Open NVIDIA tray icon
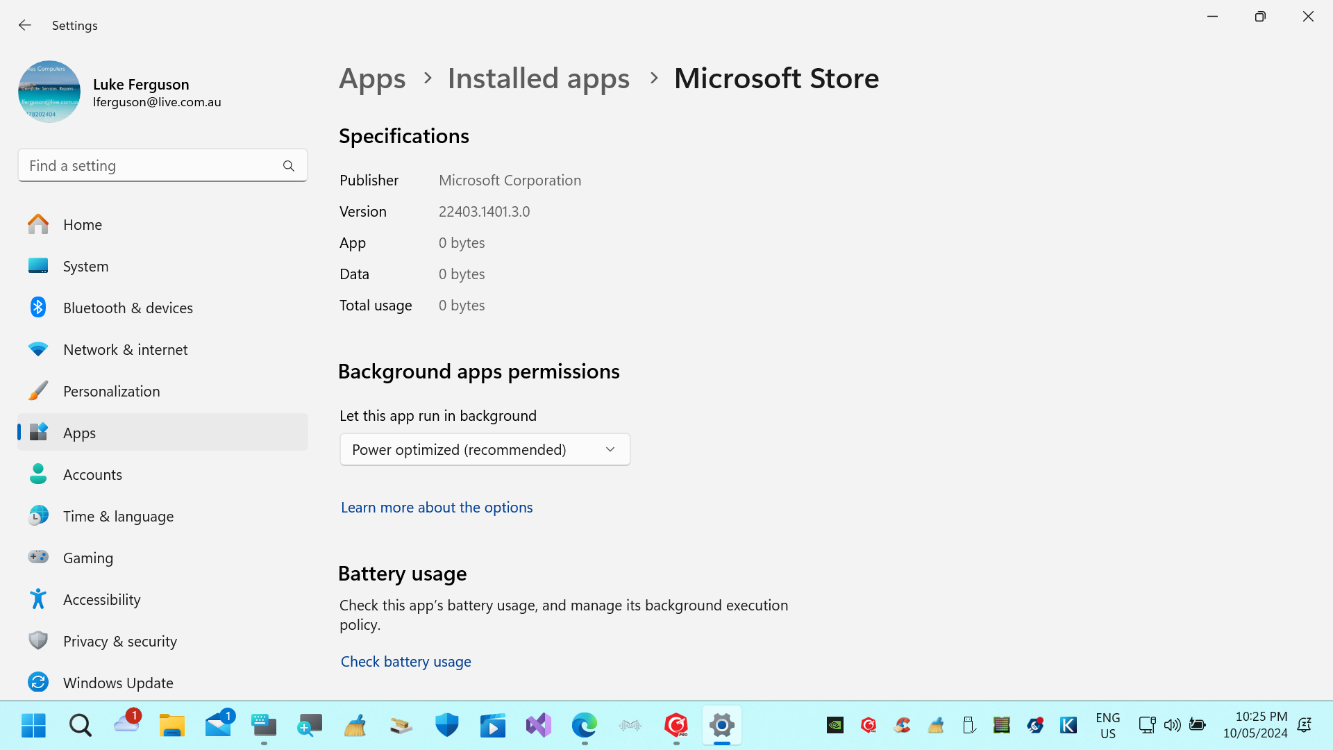This screenshot has width=1333, height=750. coord(835,726)
